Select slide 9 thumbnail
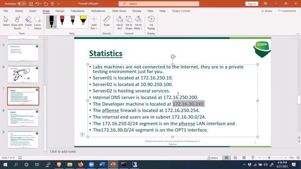The image size is (301, 169). 23,140
